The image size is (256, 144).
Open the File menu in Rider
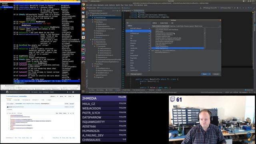coord(87,5)
